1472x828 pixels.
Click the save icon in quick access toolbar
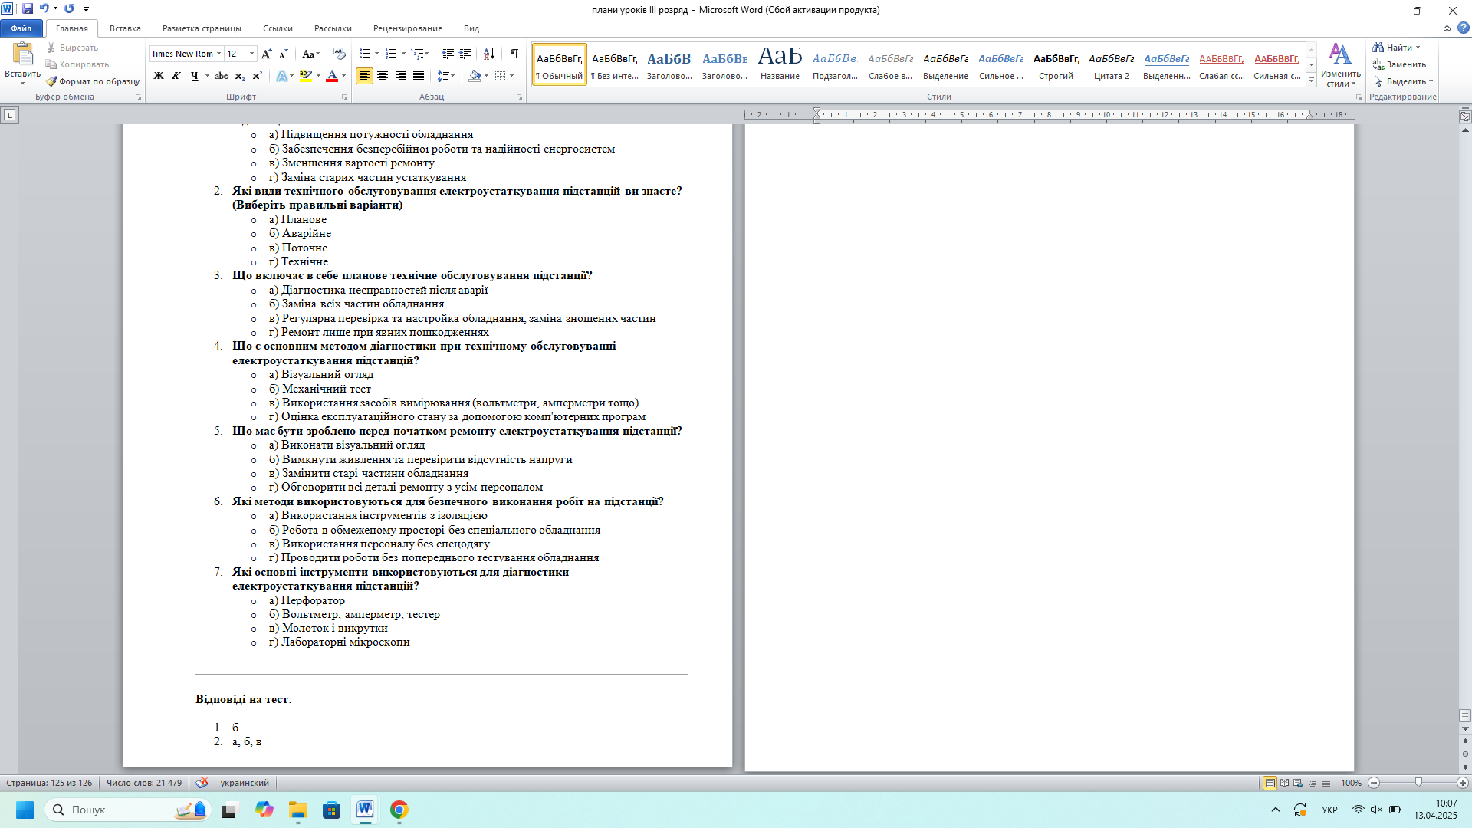[28, 9]
